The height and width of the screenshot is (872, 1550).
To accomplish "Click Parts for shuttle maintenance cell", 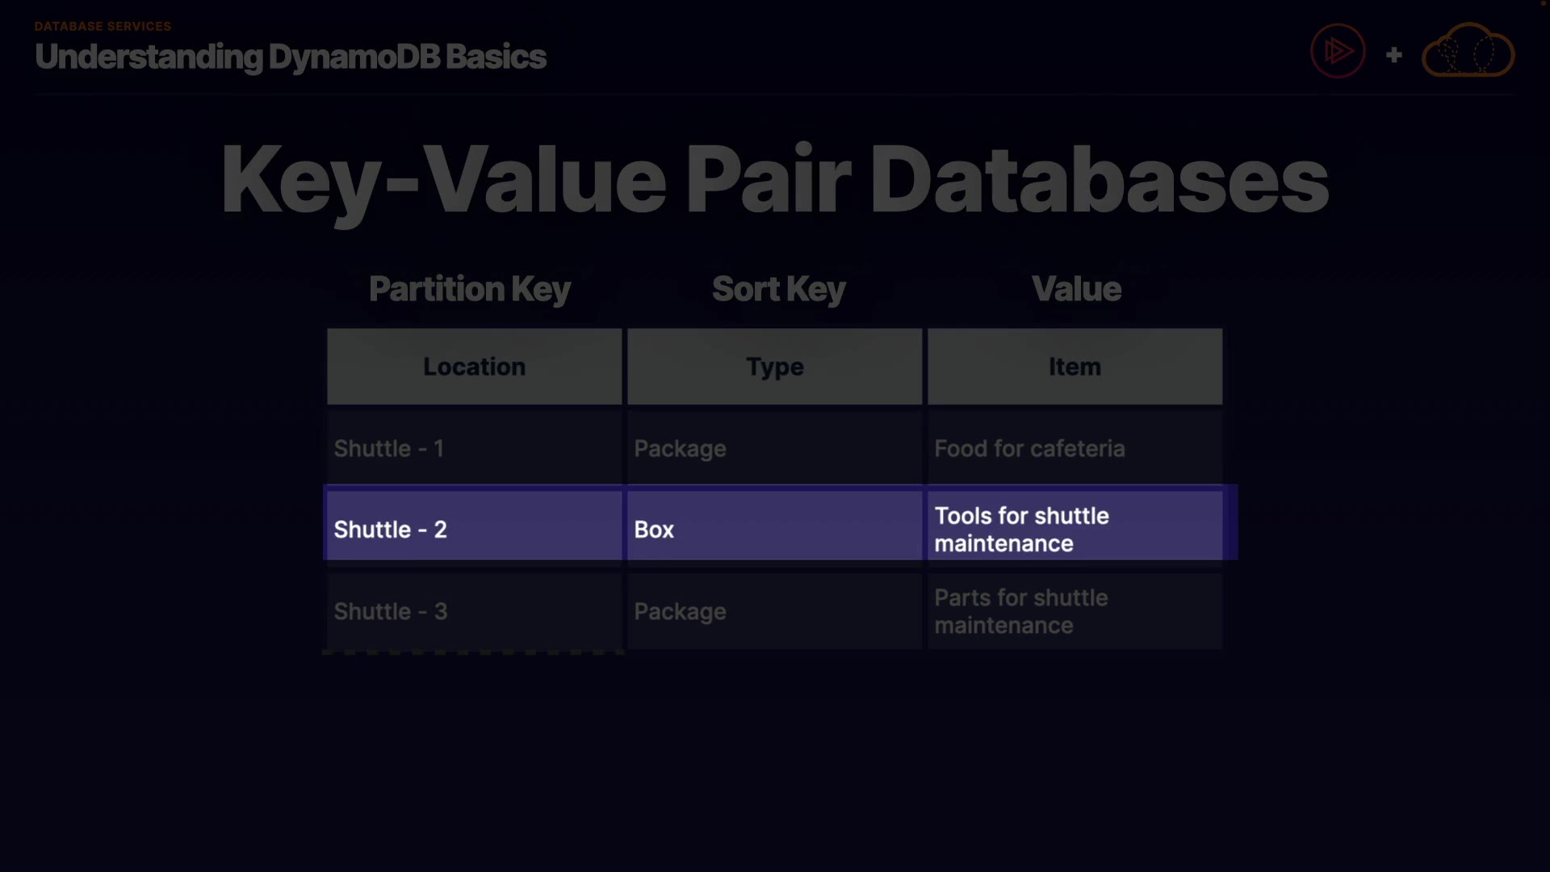I will point(1075,611).
